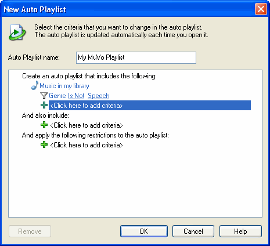The height and width of the screenshot is (246, 270).
Task: Click the auto playlist icon beside the instructions
Action: pos(17,32)
